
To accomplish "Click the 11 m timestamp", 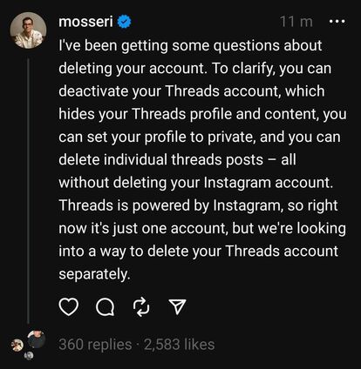I will click(x=296, y=22).
